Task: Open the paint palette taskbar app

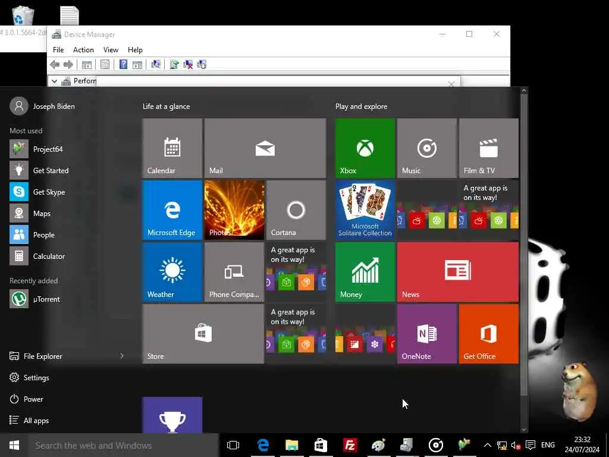Action: (378, 445)
